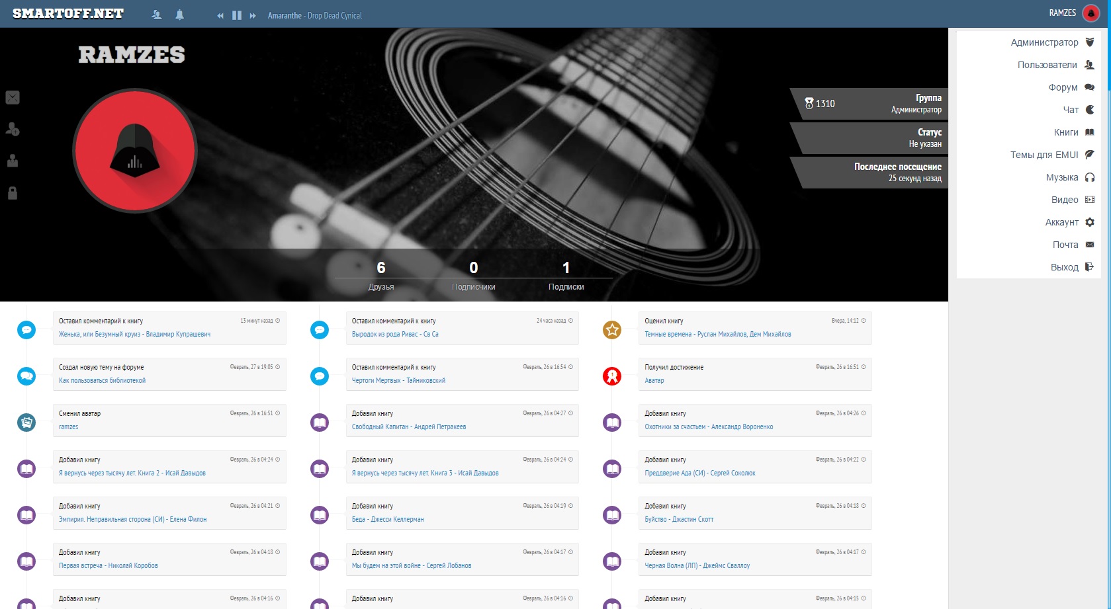This screenshot has width=1111, height=609.
Task: Click book icon beside Эмпирия. Неправильная сторона
Action: [x=26, y=514]
